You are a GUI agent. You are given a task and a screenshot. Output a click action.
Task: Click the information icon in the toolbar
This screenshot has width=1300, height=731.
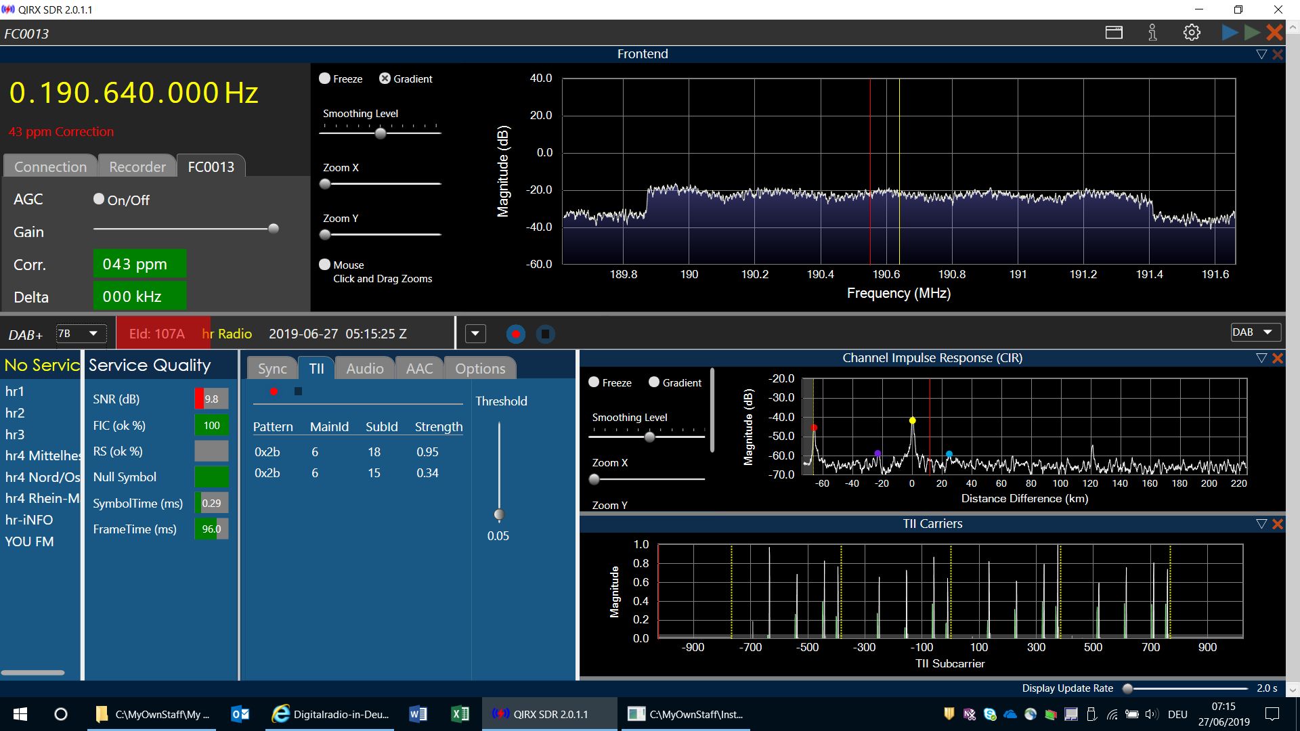(x=1152, y=32)
